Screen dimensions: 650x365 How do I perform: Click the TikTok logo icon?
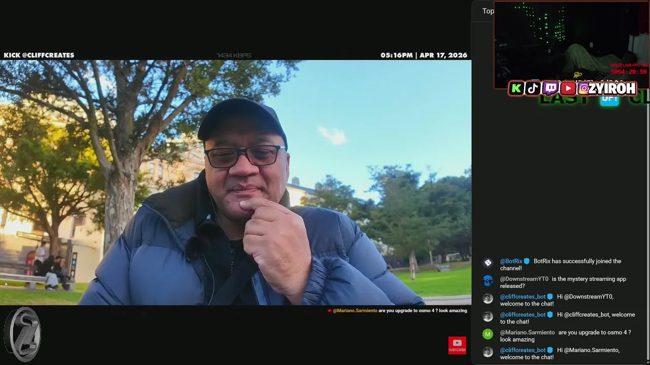[533, 89]
